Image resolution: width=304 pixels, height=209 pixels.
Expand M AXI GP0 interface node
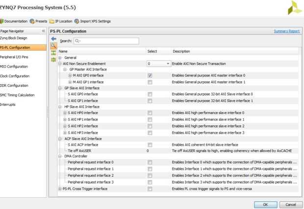(70, 75)
